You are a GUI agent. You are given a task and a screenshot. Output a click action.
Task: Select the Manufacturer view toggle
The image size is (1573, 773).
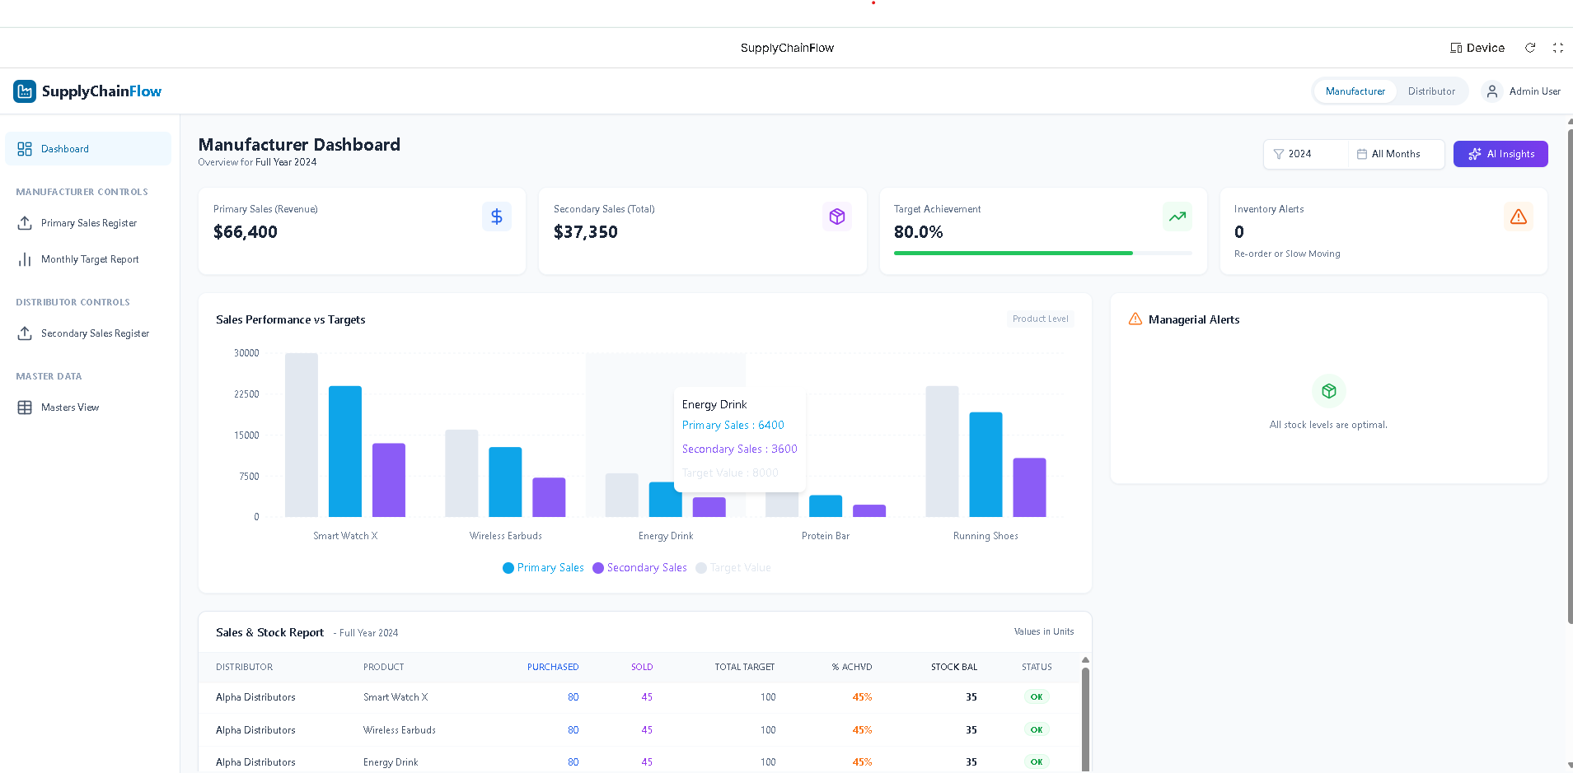click(x=1355, y=91)
